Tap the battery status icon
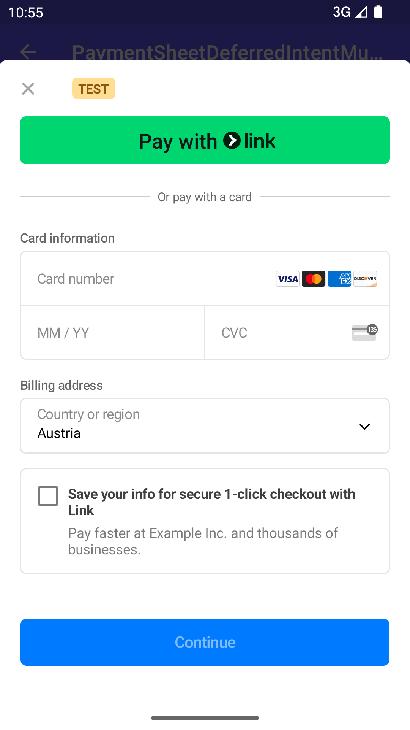Image resolution: width=410 pixels, height=730 pixels. (378, 12)
